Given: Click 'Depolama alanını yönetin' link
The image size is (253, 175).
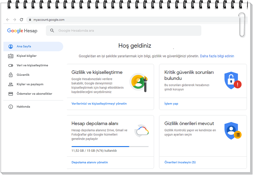Looking at the screenshot, I should [x=90, y=162].
